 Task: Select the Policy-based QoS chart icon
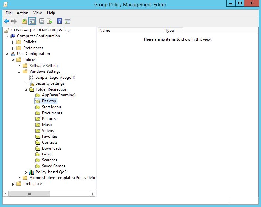tap(32, 172)
